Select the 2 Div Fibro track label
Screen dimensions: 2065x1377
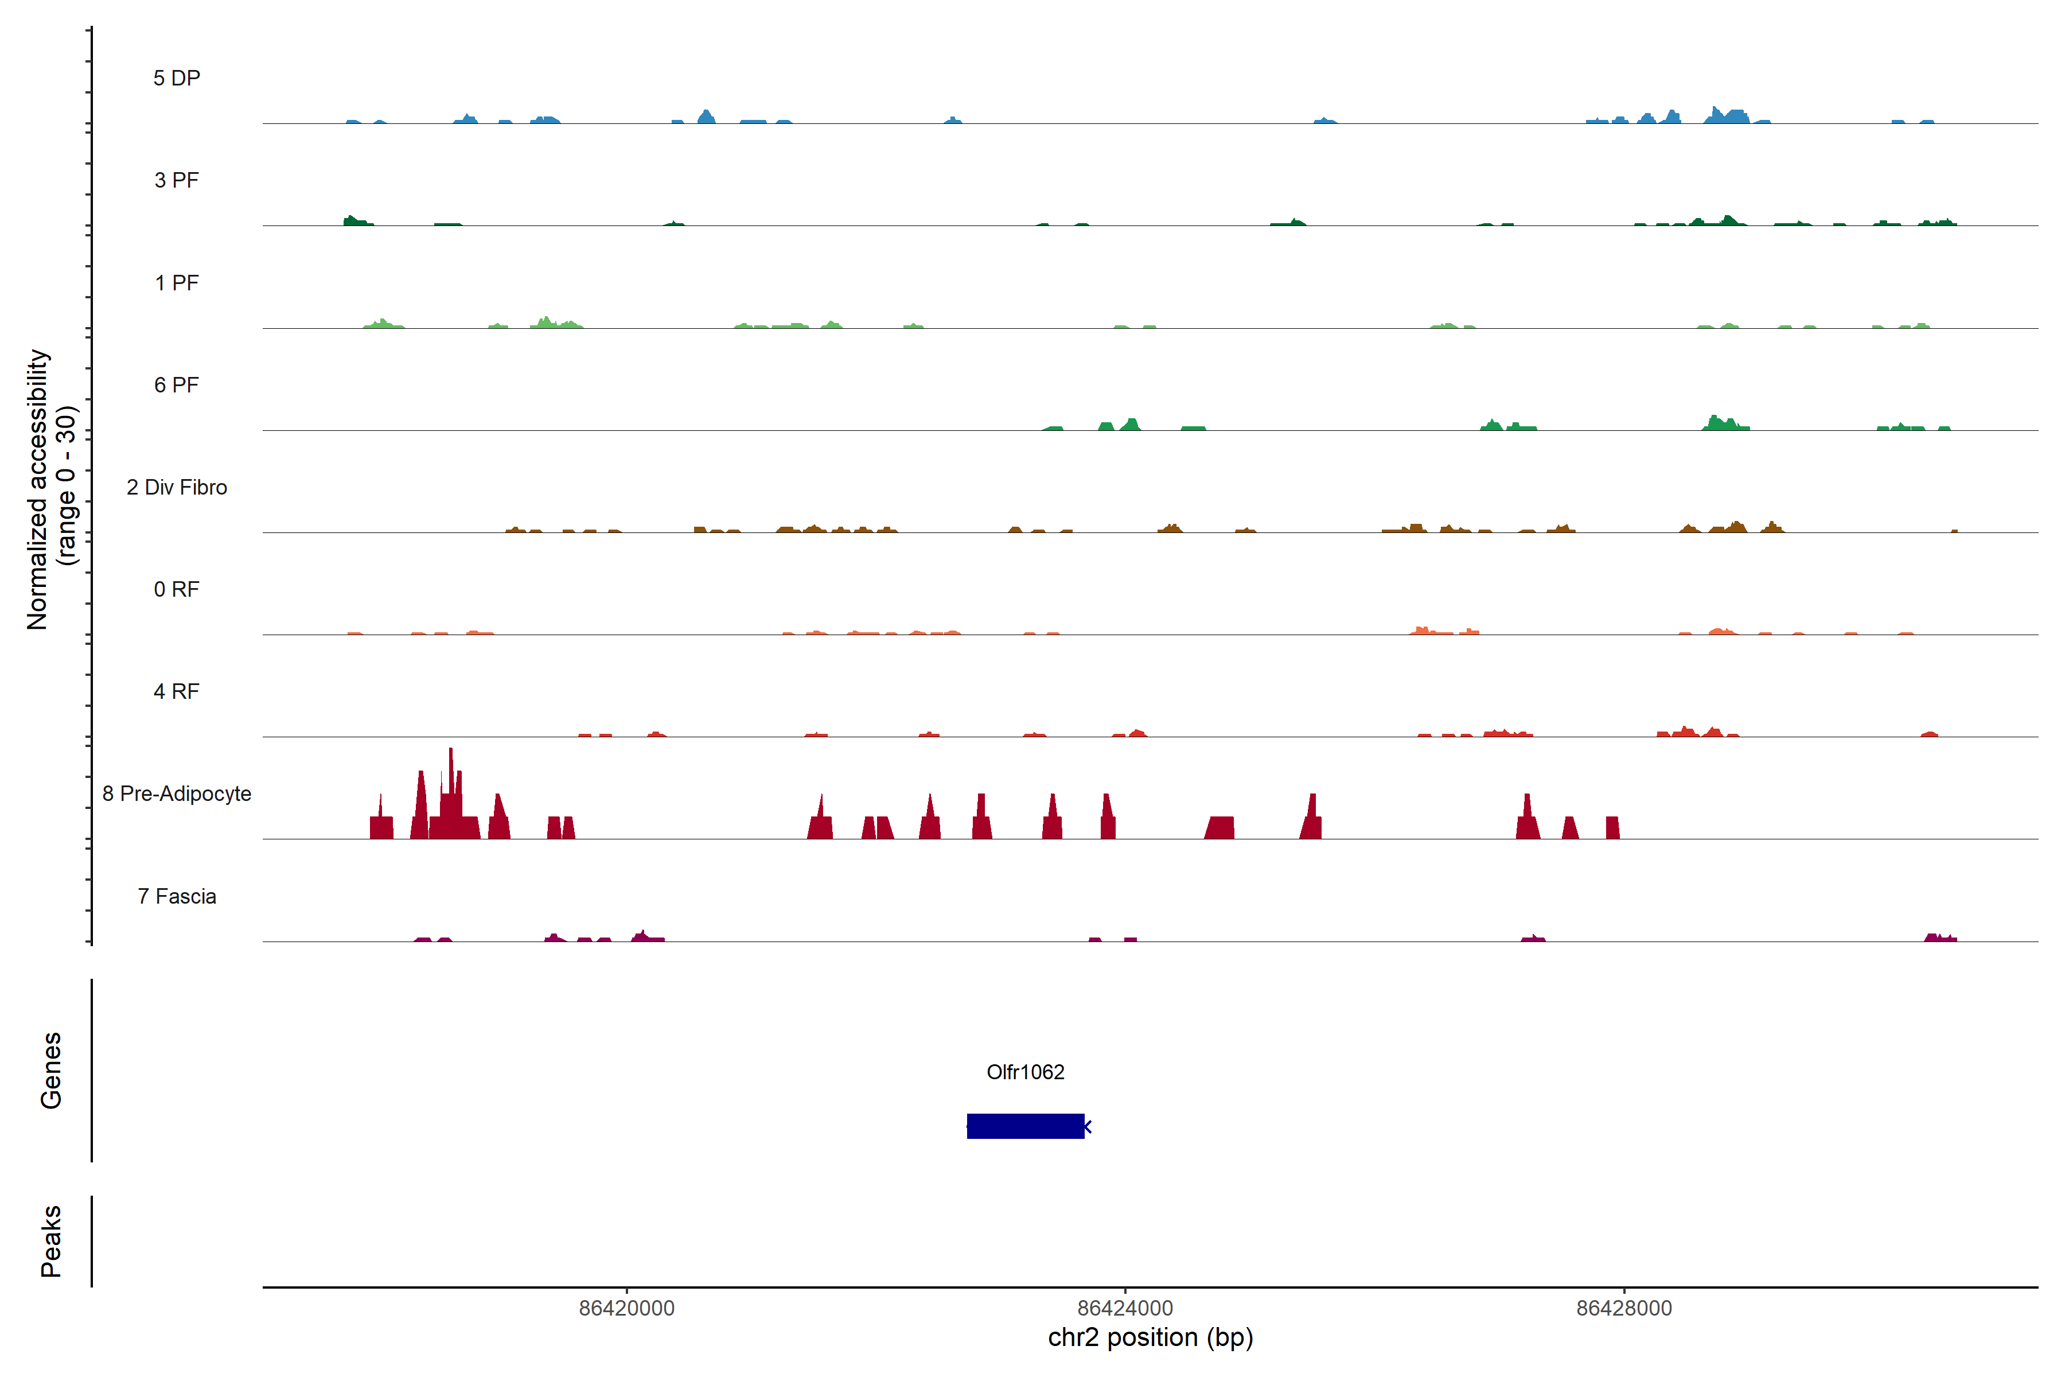click(x=177, y=487)
